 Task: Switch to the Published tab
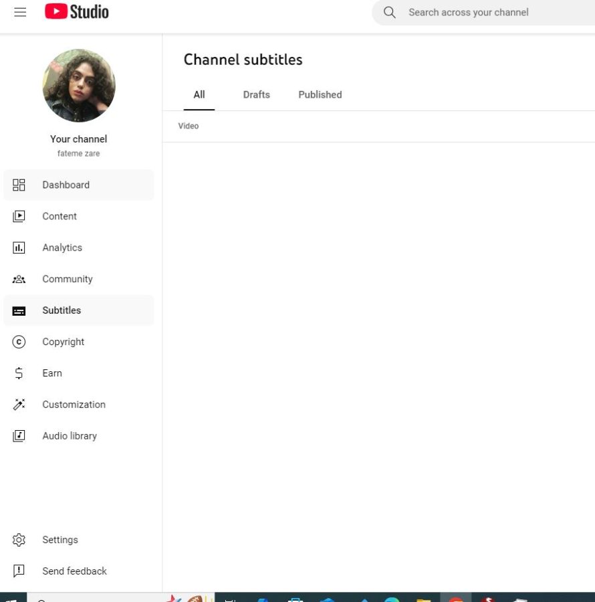[320, 95]
